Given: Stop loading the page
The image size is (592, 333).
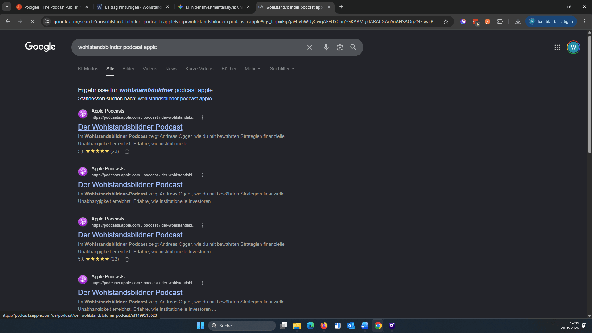Looking at the screenshot, I should point(32,21).
